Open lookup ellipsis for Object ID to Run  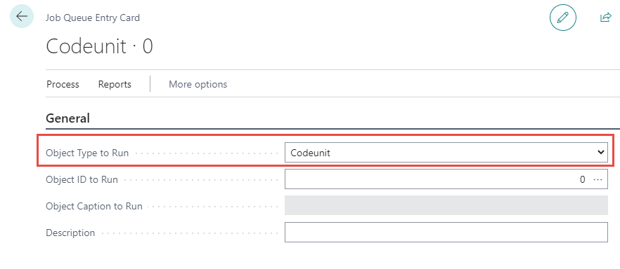[x=598, y=179]
